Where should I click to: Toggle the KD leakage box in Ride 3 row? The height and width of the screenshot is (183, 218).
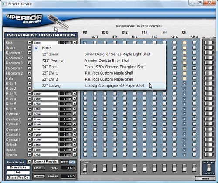pos(85,94)
